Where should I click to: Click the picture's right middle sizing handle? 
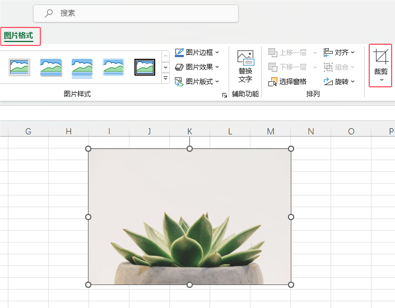click(x=291, y=217)
